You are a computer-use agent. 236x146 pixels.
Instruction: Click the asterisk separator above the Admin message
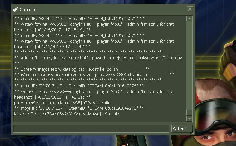pos(88,52)
